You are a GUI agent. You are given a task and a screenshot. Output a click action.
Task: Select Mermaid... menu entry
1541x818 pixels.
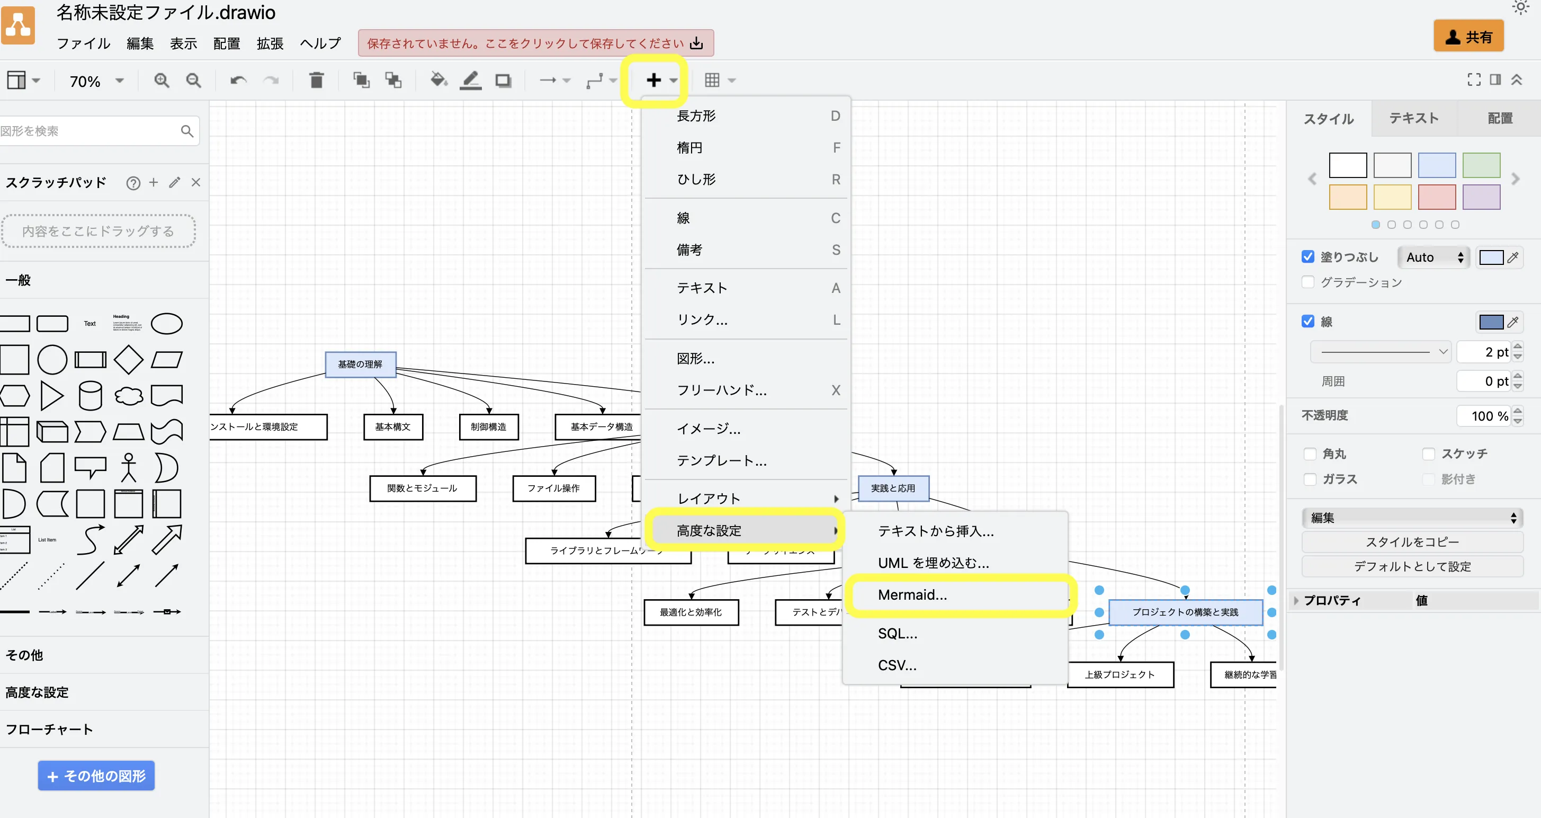pyautogui.click(x=956, y=595)
